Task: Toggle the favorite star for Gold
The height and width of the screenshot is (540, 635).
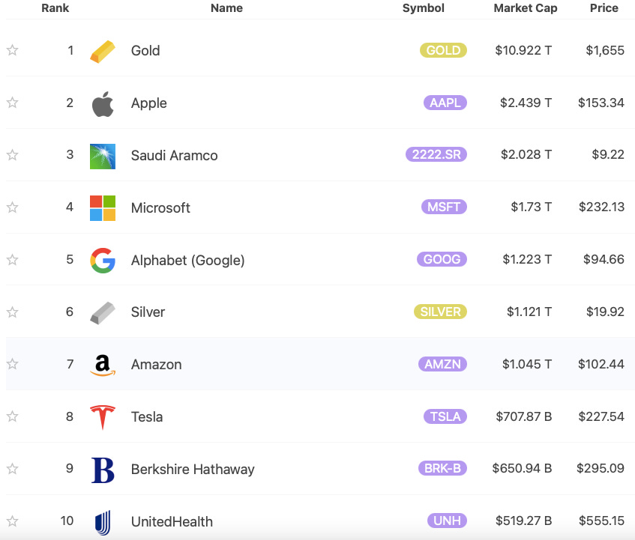Action: pos(13,50)
